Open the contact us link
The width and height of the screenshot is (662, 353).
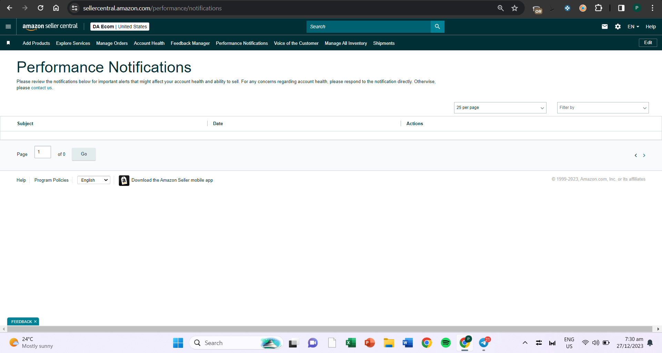click(41, 88)
